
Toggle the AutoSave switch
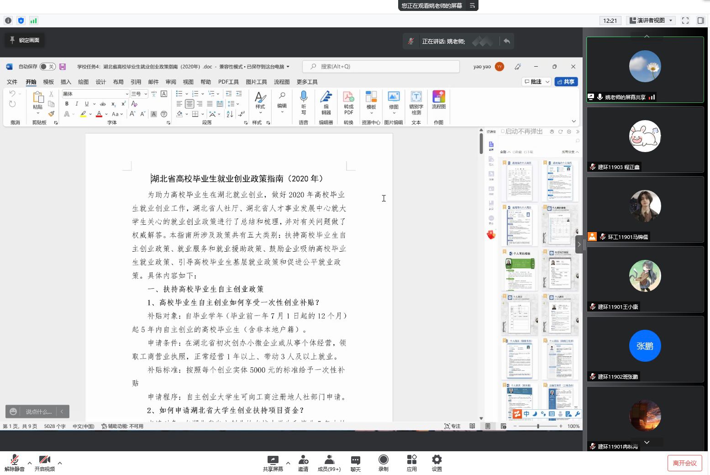tap(47, 67)
